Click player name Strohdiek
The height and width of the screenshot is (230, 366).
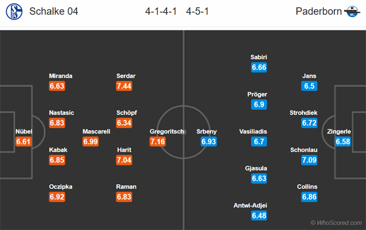[303, 113]
